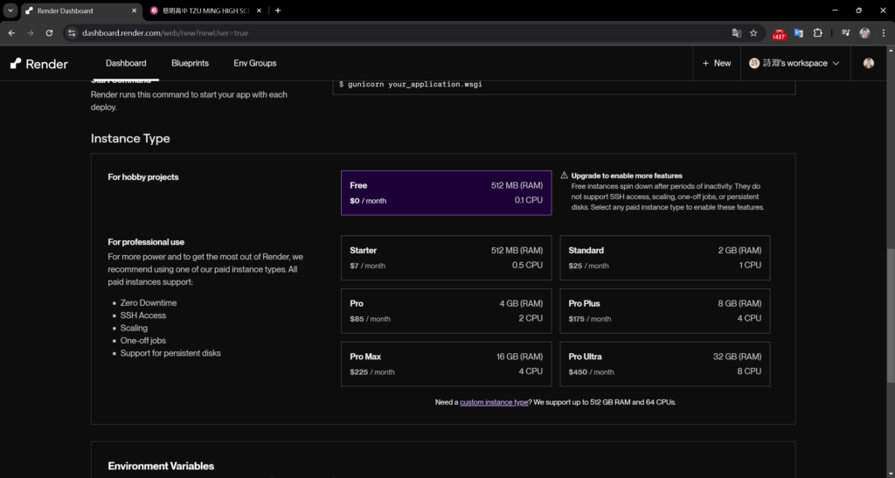Select the Free instance type
This screenshot has width=895, height=478.
pos(447,193)
